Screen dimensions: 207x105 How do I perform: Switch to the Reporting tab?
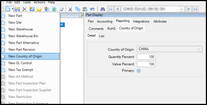pos(123,21)
